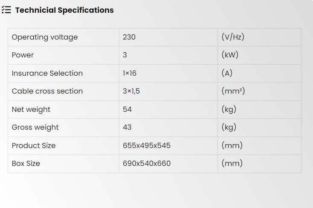This screenshot has width=313, height=208.
Task: Select the (V/Hz) unit cell
Action: (x=233, y=37)
